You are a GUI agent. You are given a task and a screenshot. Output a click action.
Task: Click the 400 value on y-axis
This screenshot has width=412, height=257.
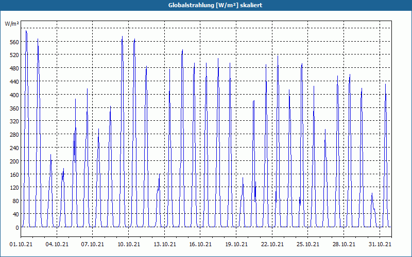(x=14, y=95)
